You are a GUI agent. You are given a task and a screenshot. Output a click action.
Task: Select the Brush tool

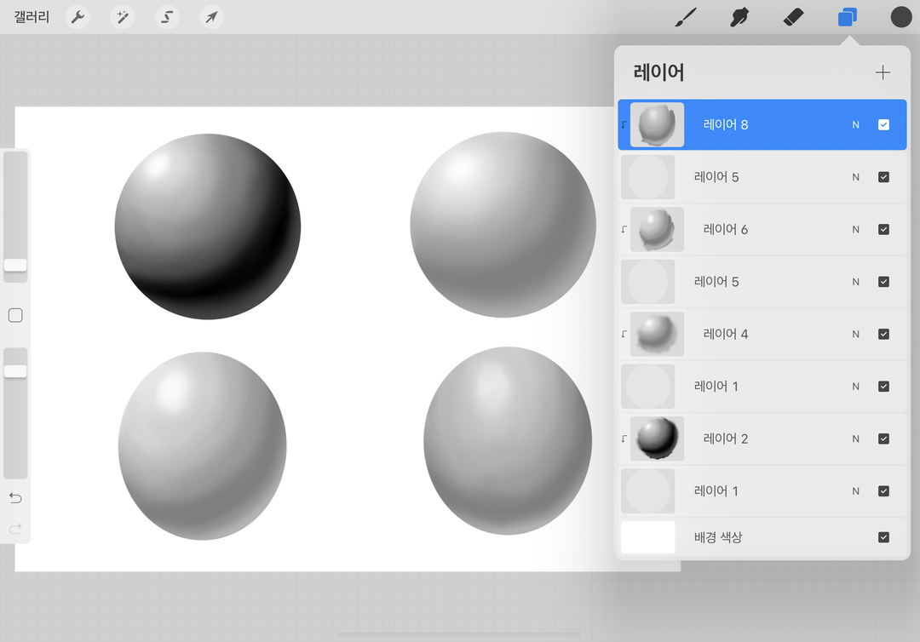point(685,17)
